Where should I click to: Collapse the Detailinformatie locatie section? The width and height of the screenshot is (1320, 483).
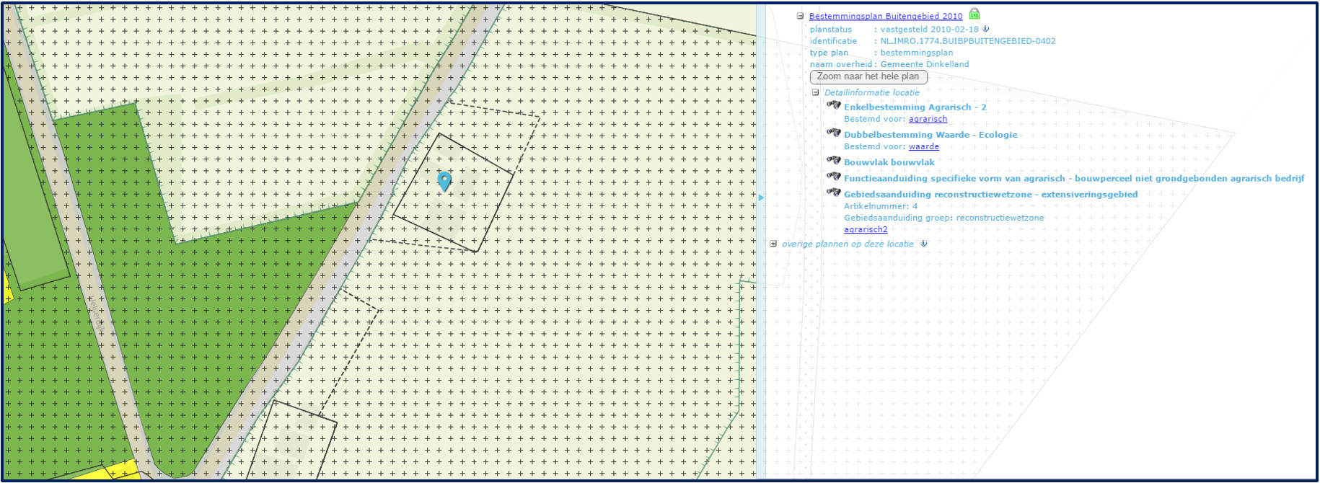[x=816, y=92]
